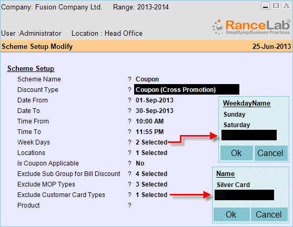The width and height of the screenshot is (293, 227).
Task: Open Exclude MOP Types 3 Selected
Action: coord(151,184)
